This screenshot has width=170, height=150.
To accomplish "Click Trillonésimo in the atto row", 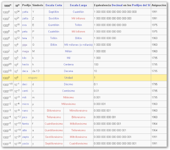I will [79, 131].
